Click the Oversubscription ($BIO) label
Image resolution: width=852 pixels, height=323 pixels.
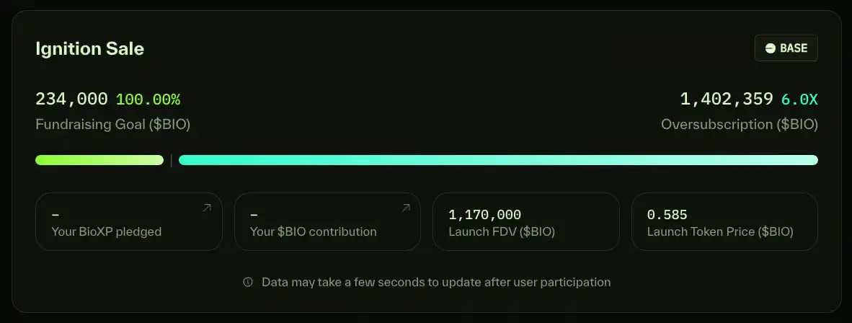pyautogui.click(x=740, y=125)
